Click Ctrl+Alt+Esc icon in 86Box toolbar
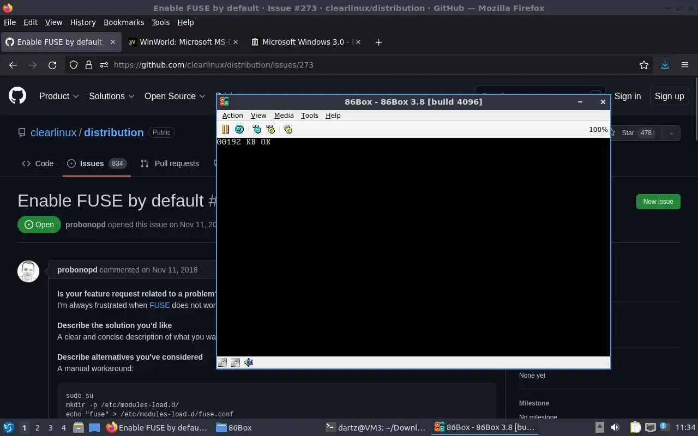This screenshot has height=436, width=698. [x=270, y=129]
